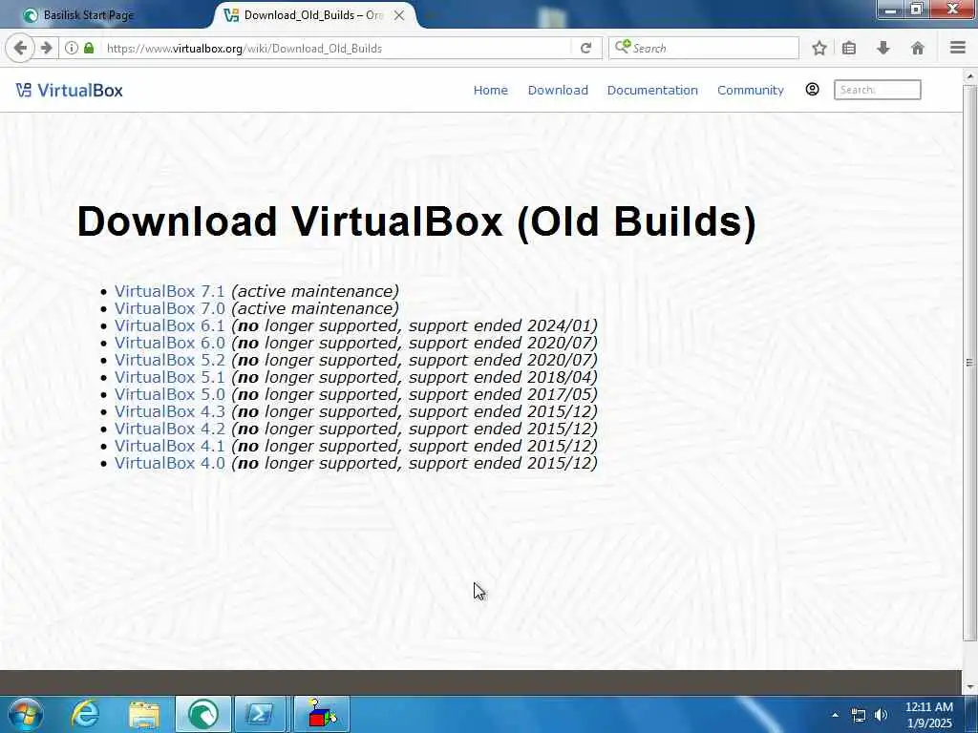978x733 pixels.
Task: Click the scrollbar down arrow
Action: (x=970, y=687)
